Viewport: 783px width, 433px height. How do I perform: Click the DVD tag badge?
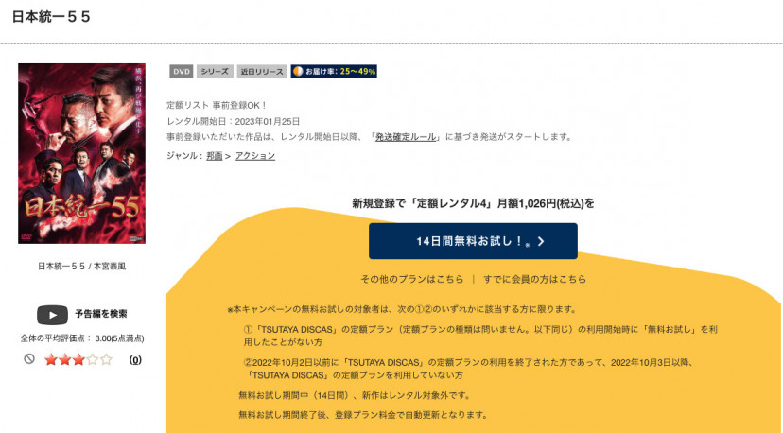(x=182, y=72)
